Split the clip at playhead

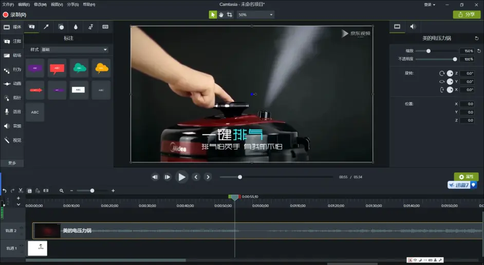(46, 191)
